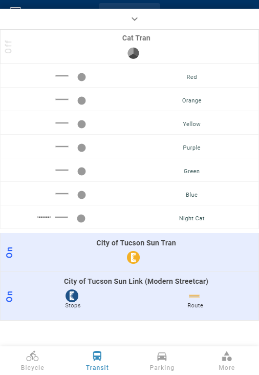The height and width of the screenshot is (375, 259).
Task: Click the Cat Tran pie-circle icon
Action: [x=133, y=53]
